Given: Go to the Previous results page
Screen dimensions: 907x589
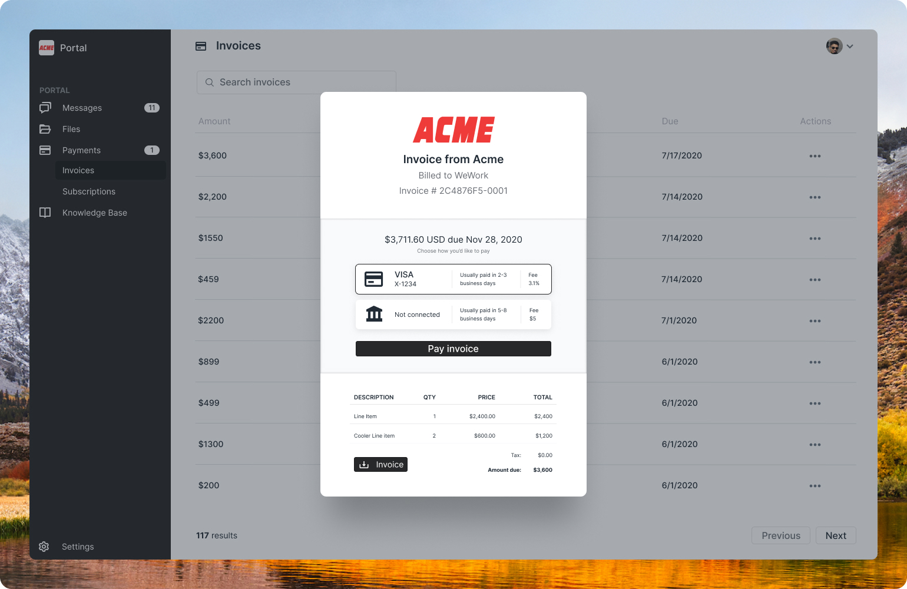Looking at the screenshot, I should point(781,535).
